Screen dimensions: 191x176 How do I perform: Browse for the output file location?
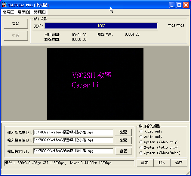(123, 151)
